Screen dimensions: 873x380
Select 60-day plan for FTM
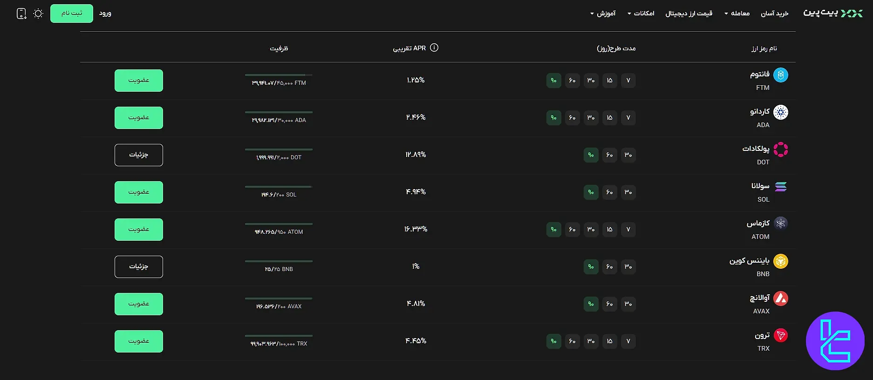point(573,81)
